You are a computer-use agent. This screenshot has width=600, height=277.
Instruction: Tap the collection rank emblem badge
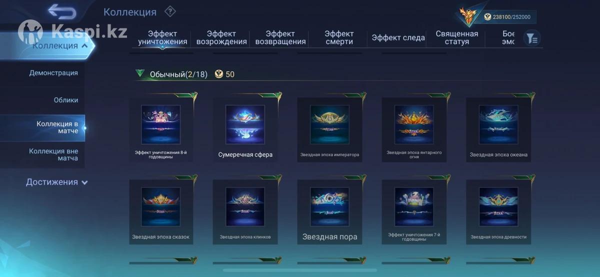pyautogui.click(x=468, y=16)
